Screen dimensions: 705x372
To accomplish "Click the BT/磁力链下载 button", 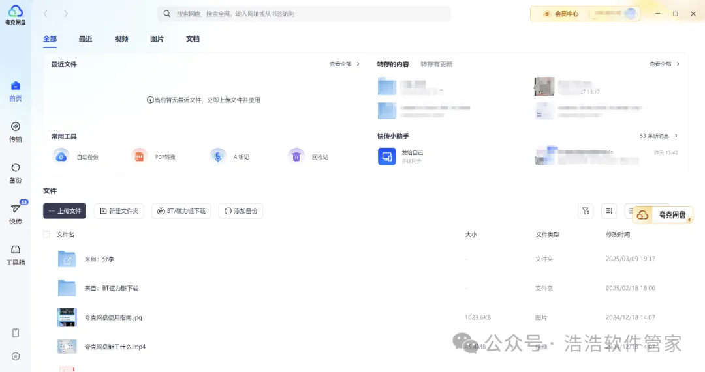I will (x=181, y=211).
